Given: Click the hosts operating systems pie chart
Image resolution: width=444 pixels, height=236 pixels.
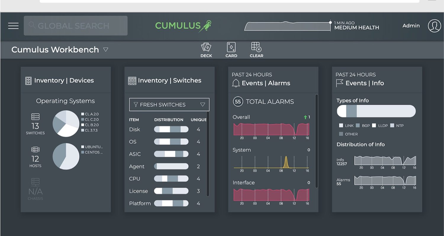Looking at the screenshot, I should click(x=66, y=156).
